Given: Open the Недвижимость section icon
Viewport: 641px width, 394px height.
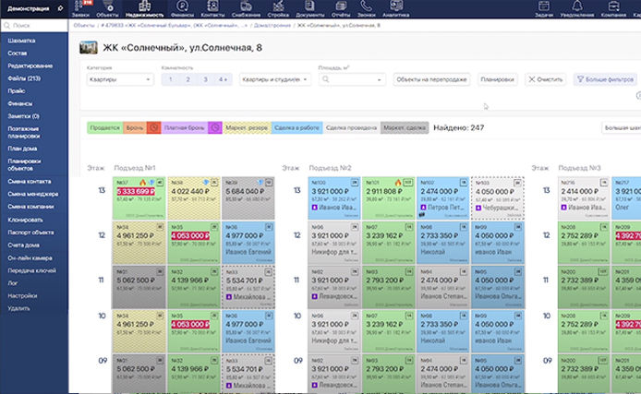Looking at the screenshot, I should [144, 6].
